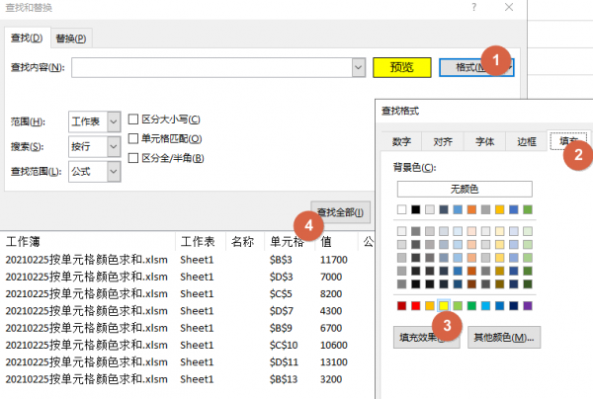Close the 查找和替换 dialog
Screen dimensions: 593x399
pos(509,7)
